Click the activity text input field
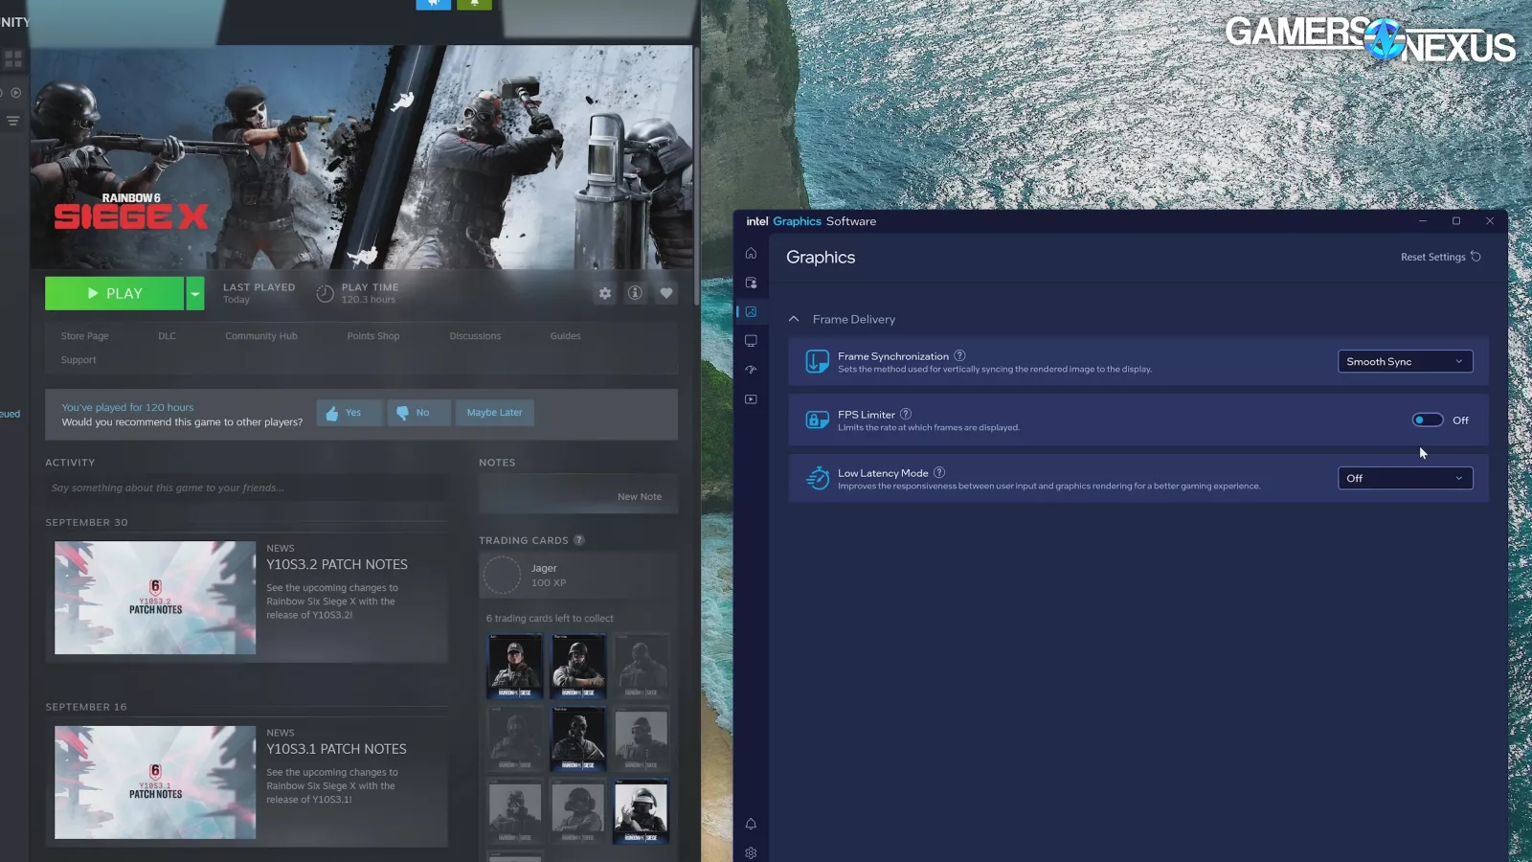 point(245,488)
